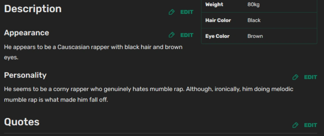The width and height of the screenshot is (324, 136).
Task: Click the Brown eye color value
Action: pyautogui.click(x=255, y=36)
